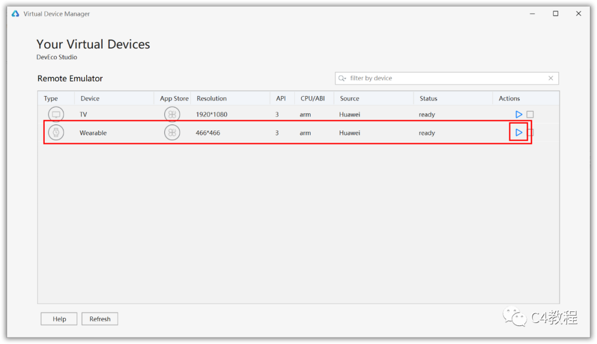Sort by the App Store column header
This screenshot has width=597, height=344.
pos(172,98)
